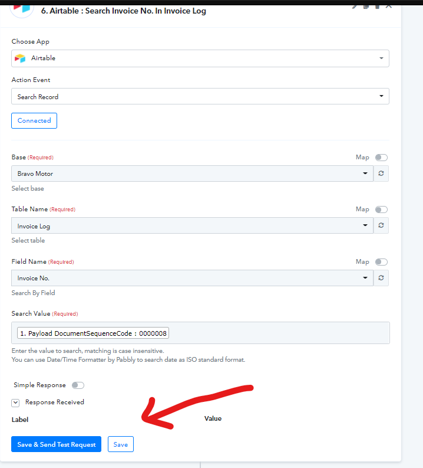This screenshot has width=423, height=468.
Task: Expand the Bravo Motor base dropdown
Action: [192, 174]
